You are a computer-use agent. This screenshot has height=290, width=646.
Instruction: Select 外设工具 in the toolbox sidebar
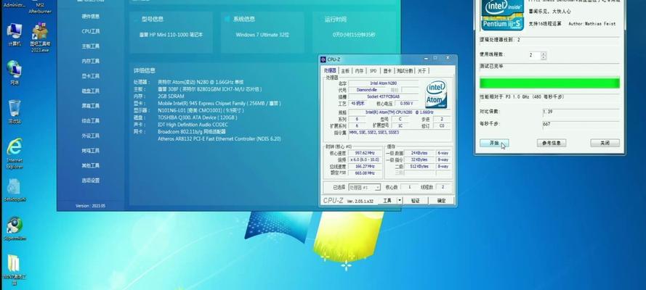click(x=91, y=136)
